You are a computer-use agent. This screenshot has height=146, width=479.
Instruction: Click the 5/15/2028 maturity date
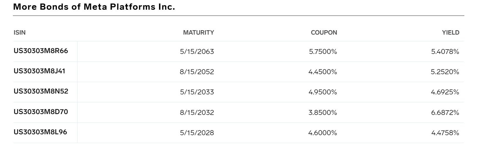click(x=197, y=133)
